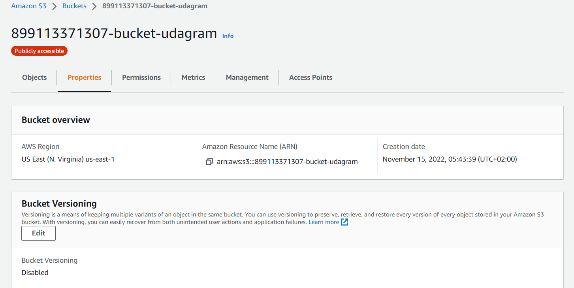This screenshot has height=288, width=574.
Task: Select the Properties tab
Action: tap(84, 77)
